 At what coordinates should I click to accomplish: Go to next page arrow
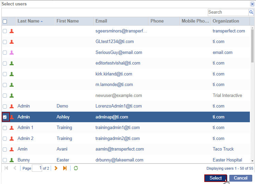(x=56, y=168)
